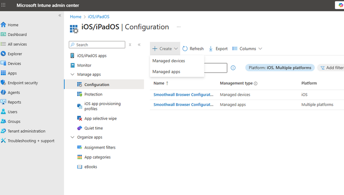Collapse the left navigation sidebar
The image size is (344, 195).
60,15
